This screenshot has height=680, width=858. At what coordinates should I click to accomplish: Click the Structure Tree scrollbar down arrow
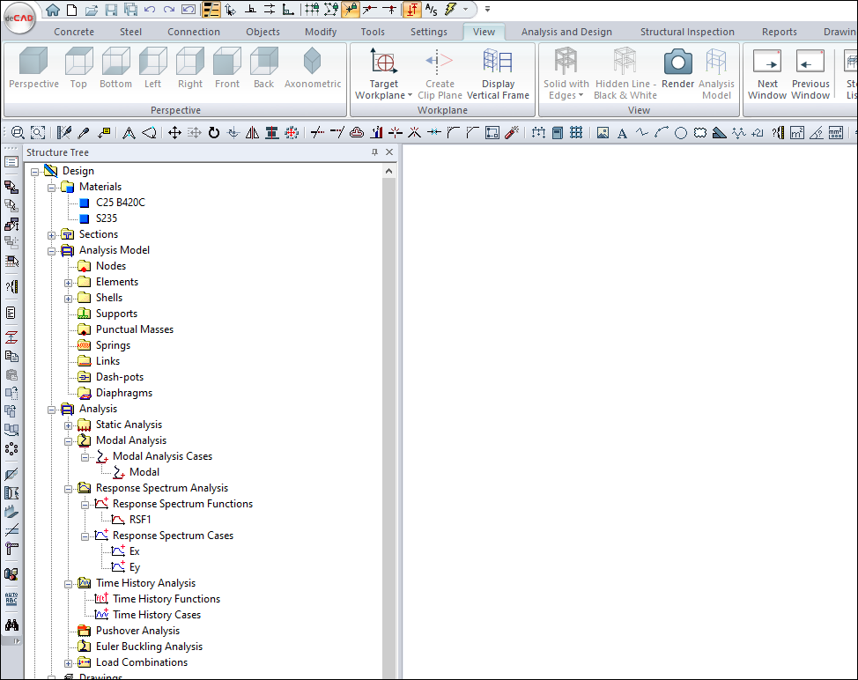point(389,673)
